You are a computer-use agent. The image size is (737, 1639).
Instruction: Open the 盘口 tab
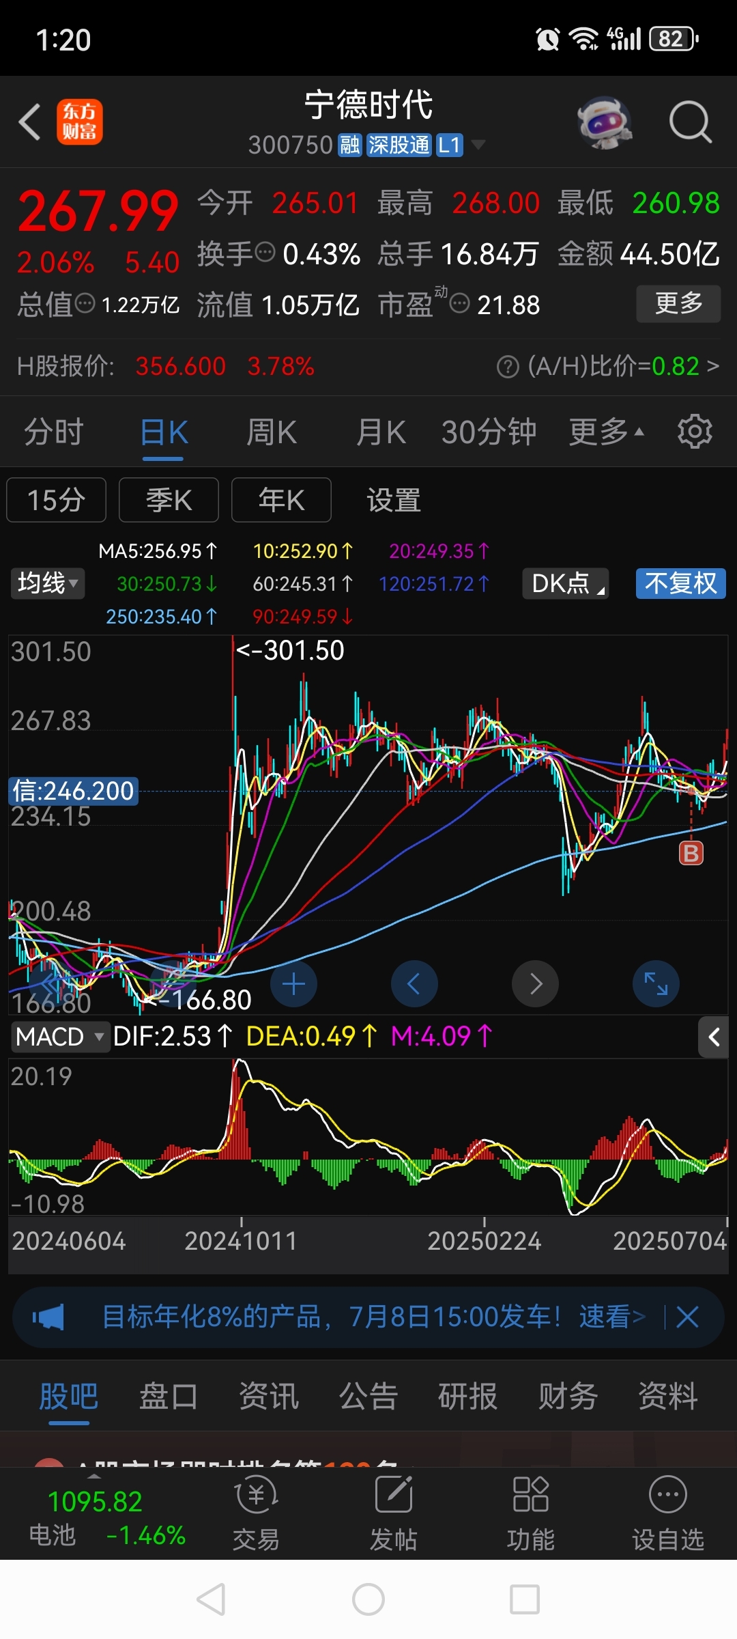click(x=169, y=1396)
